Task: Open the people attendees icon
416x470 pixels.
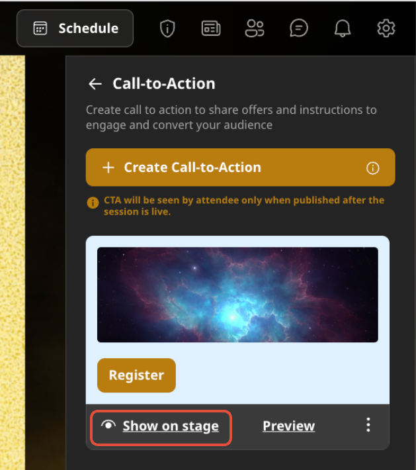Action: tap(255, 28)
